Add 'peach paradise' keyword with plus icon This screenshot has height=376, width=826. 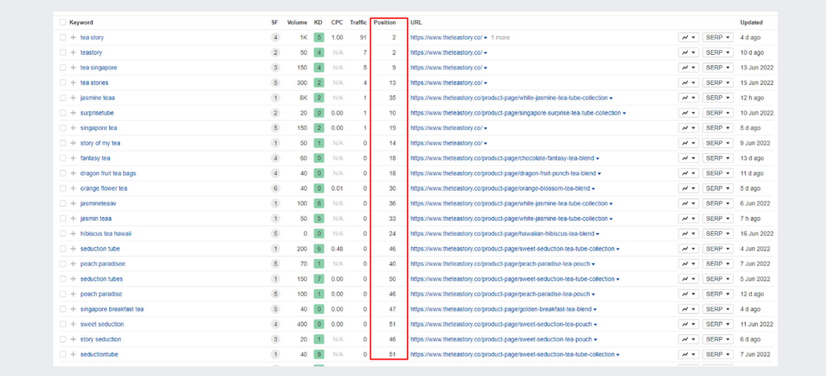pos(73,294)
